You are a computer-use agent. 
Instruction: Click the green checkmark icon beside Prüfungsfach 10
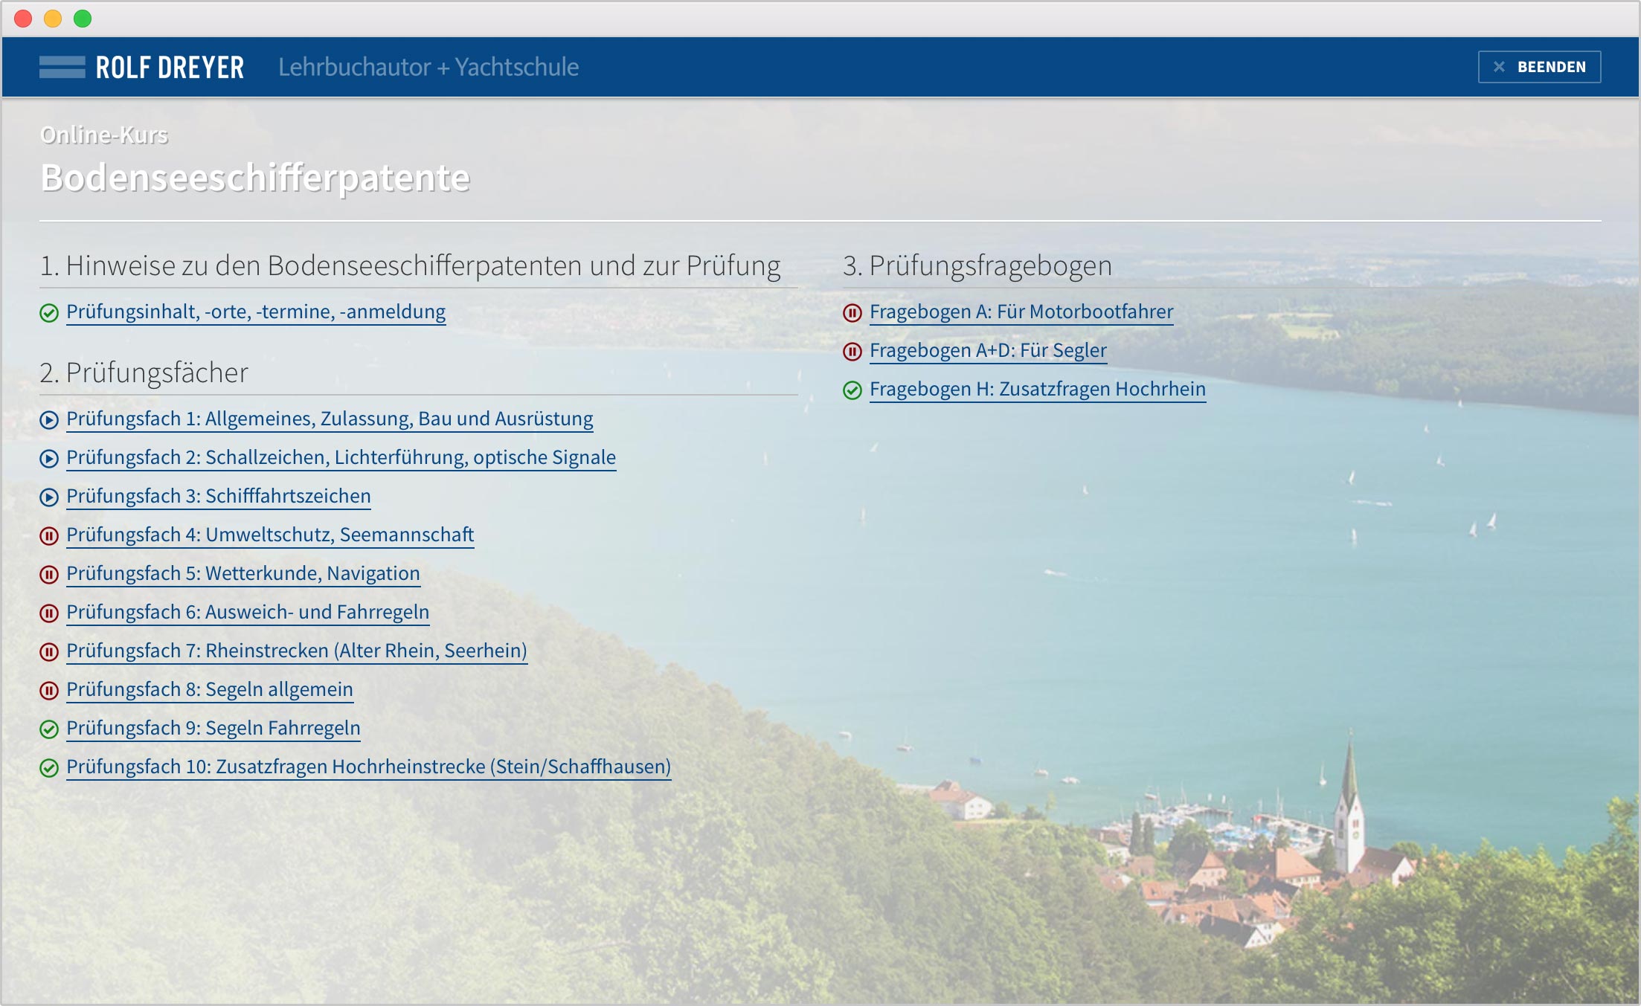tap(49, 768)
